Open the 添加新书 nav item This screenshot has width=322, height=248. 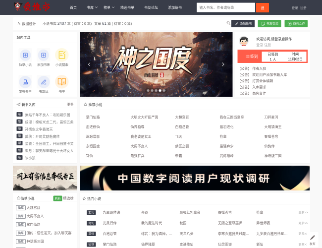click(175, 7)
